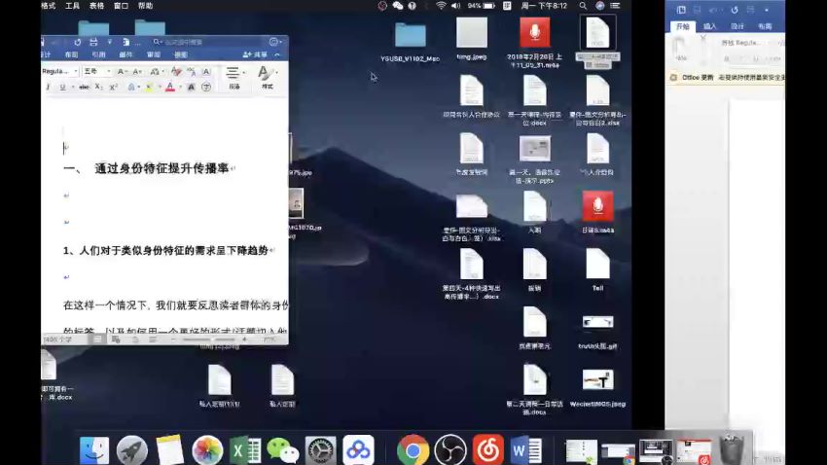Toggle underline formatting
Image resolution: width=827 pixels, height=465 pixels.
[x=63, y=87]
